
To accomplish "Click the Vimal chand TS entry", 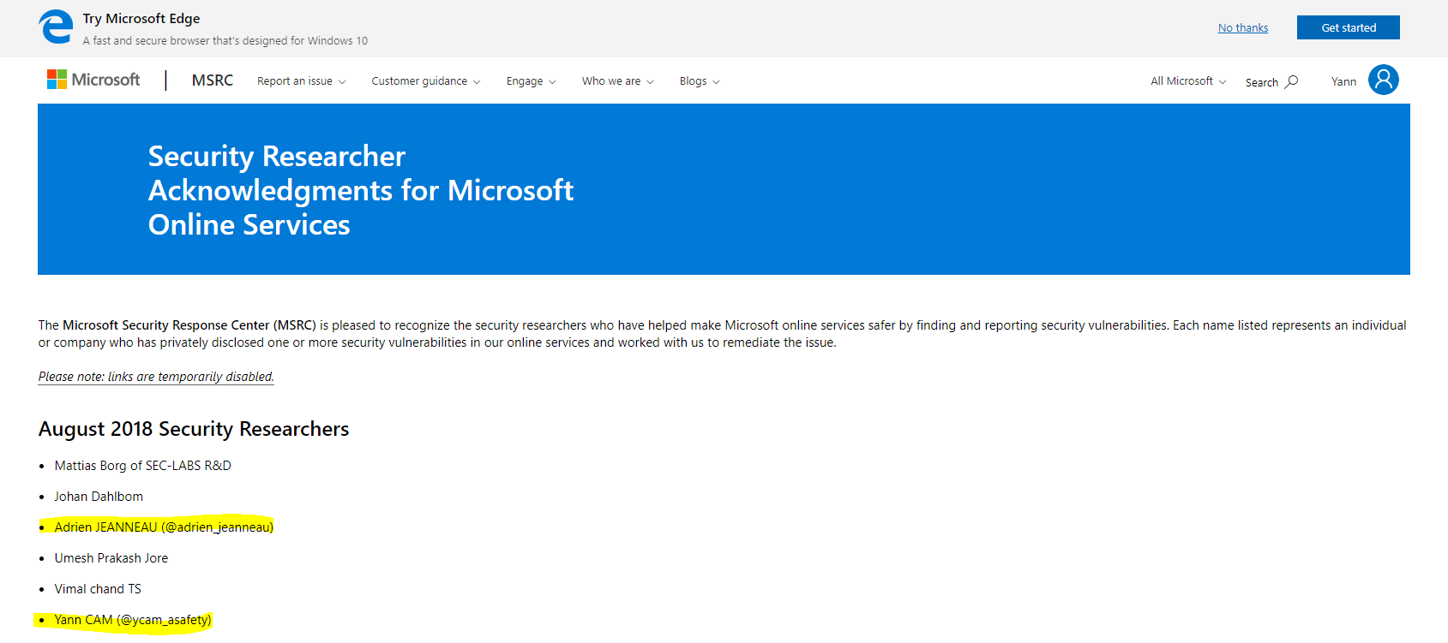I will click(x=98, y=589).
